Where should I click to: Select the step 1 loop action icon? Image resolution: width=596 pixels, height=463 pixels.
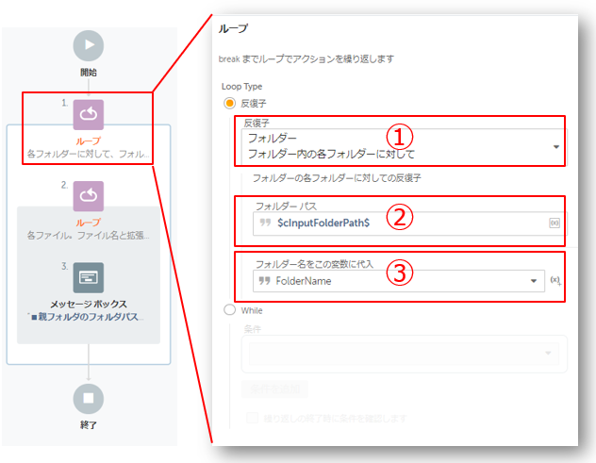(89, 115)
